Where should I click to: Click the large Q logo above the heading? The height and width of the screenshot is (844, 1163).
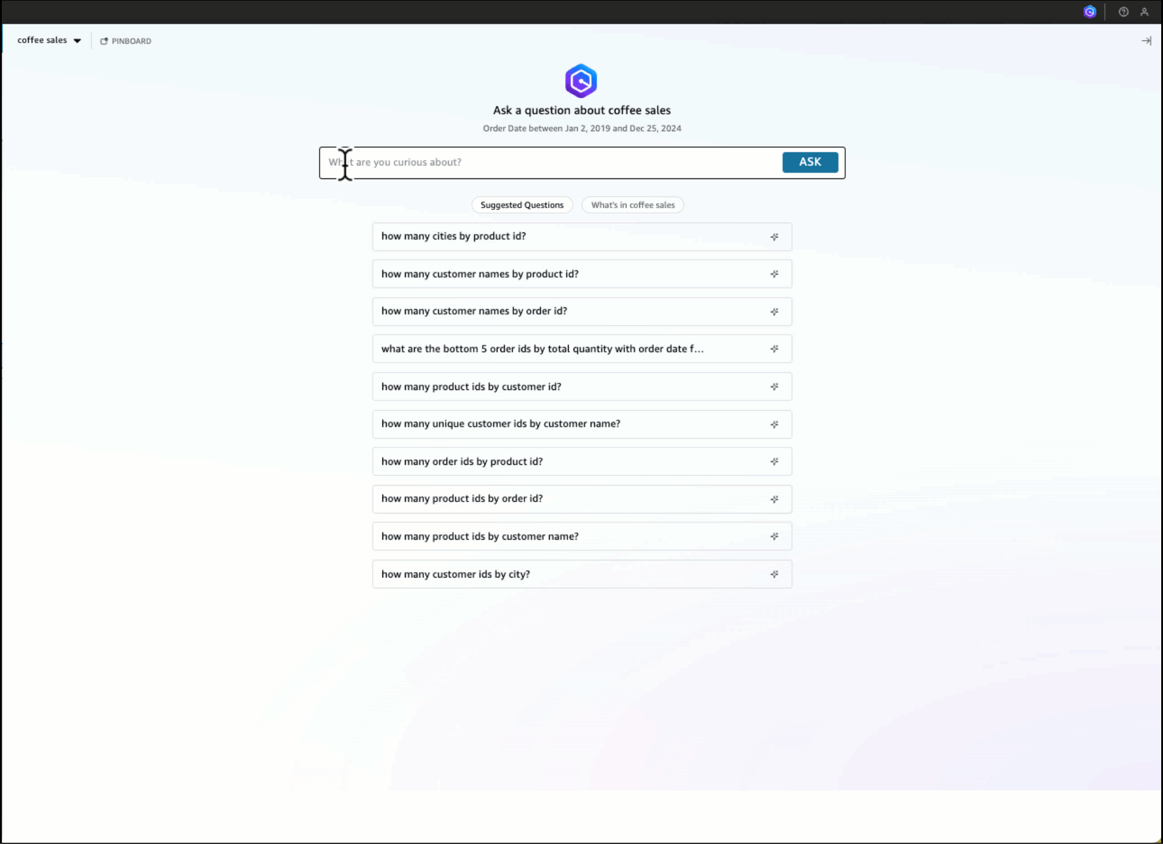coord(580,81)
